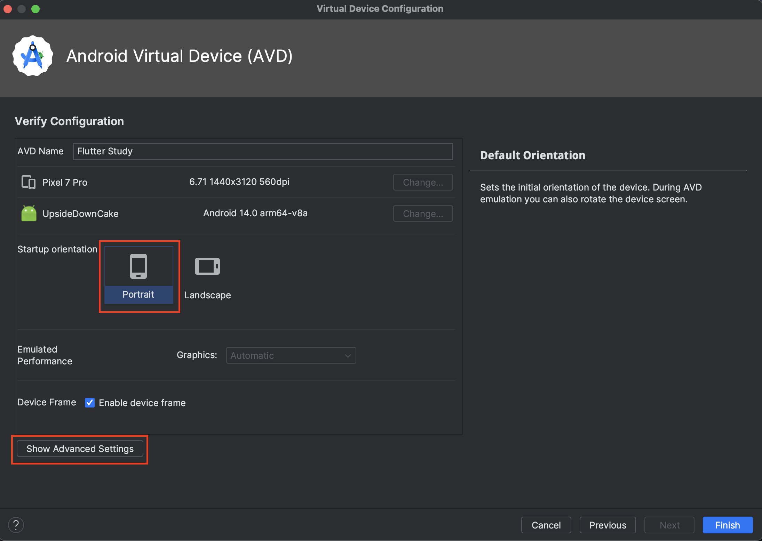The height and width of the screenshot is (541, 762).
Task: Click the "UpsideDownCake" release name
Action: (80, 214)
